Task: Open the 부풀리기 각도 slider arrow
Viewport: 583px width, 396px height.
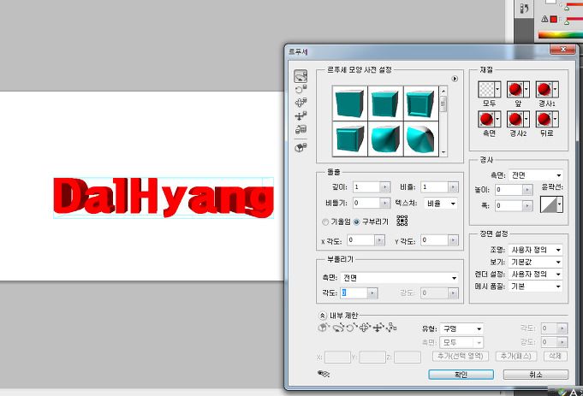Action: click(x=372, y=293)
